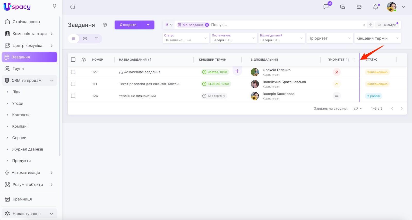Check the box for task 126
The width and height of the screenshot is (412, 220).
pyautogui.click(x=73, y=96)
